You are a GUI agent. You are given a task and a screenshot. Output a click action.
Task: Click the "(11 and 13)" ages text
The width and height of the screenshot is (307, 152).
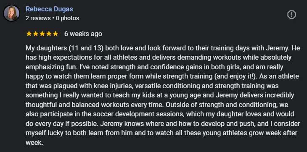[86, 48]
